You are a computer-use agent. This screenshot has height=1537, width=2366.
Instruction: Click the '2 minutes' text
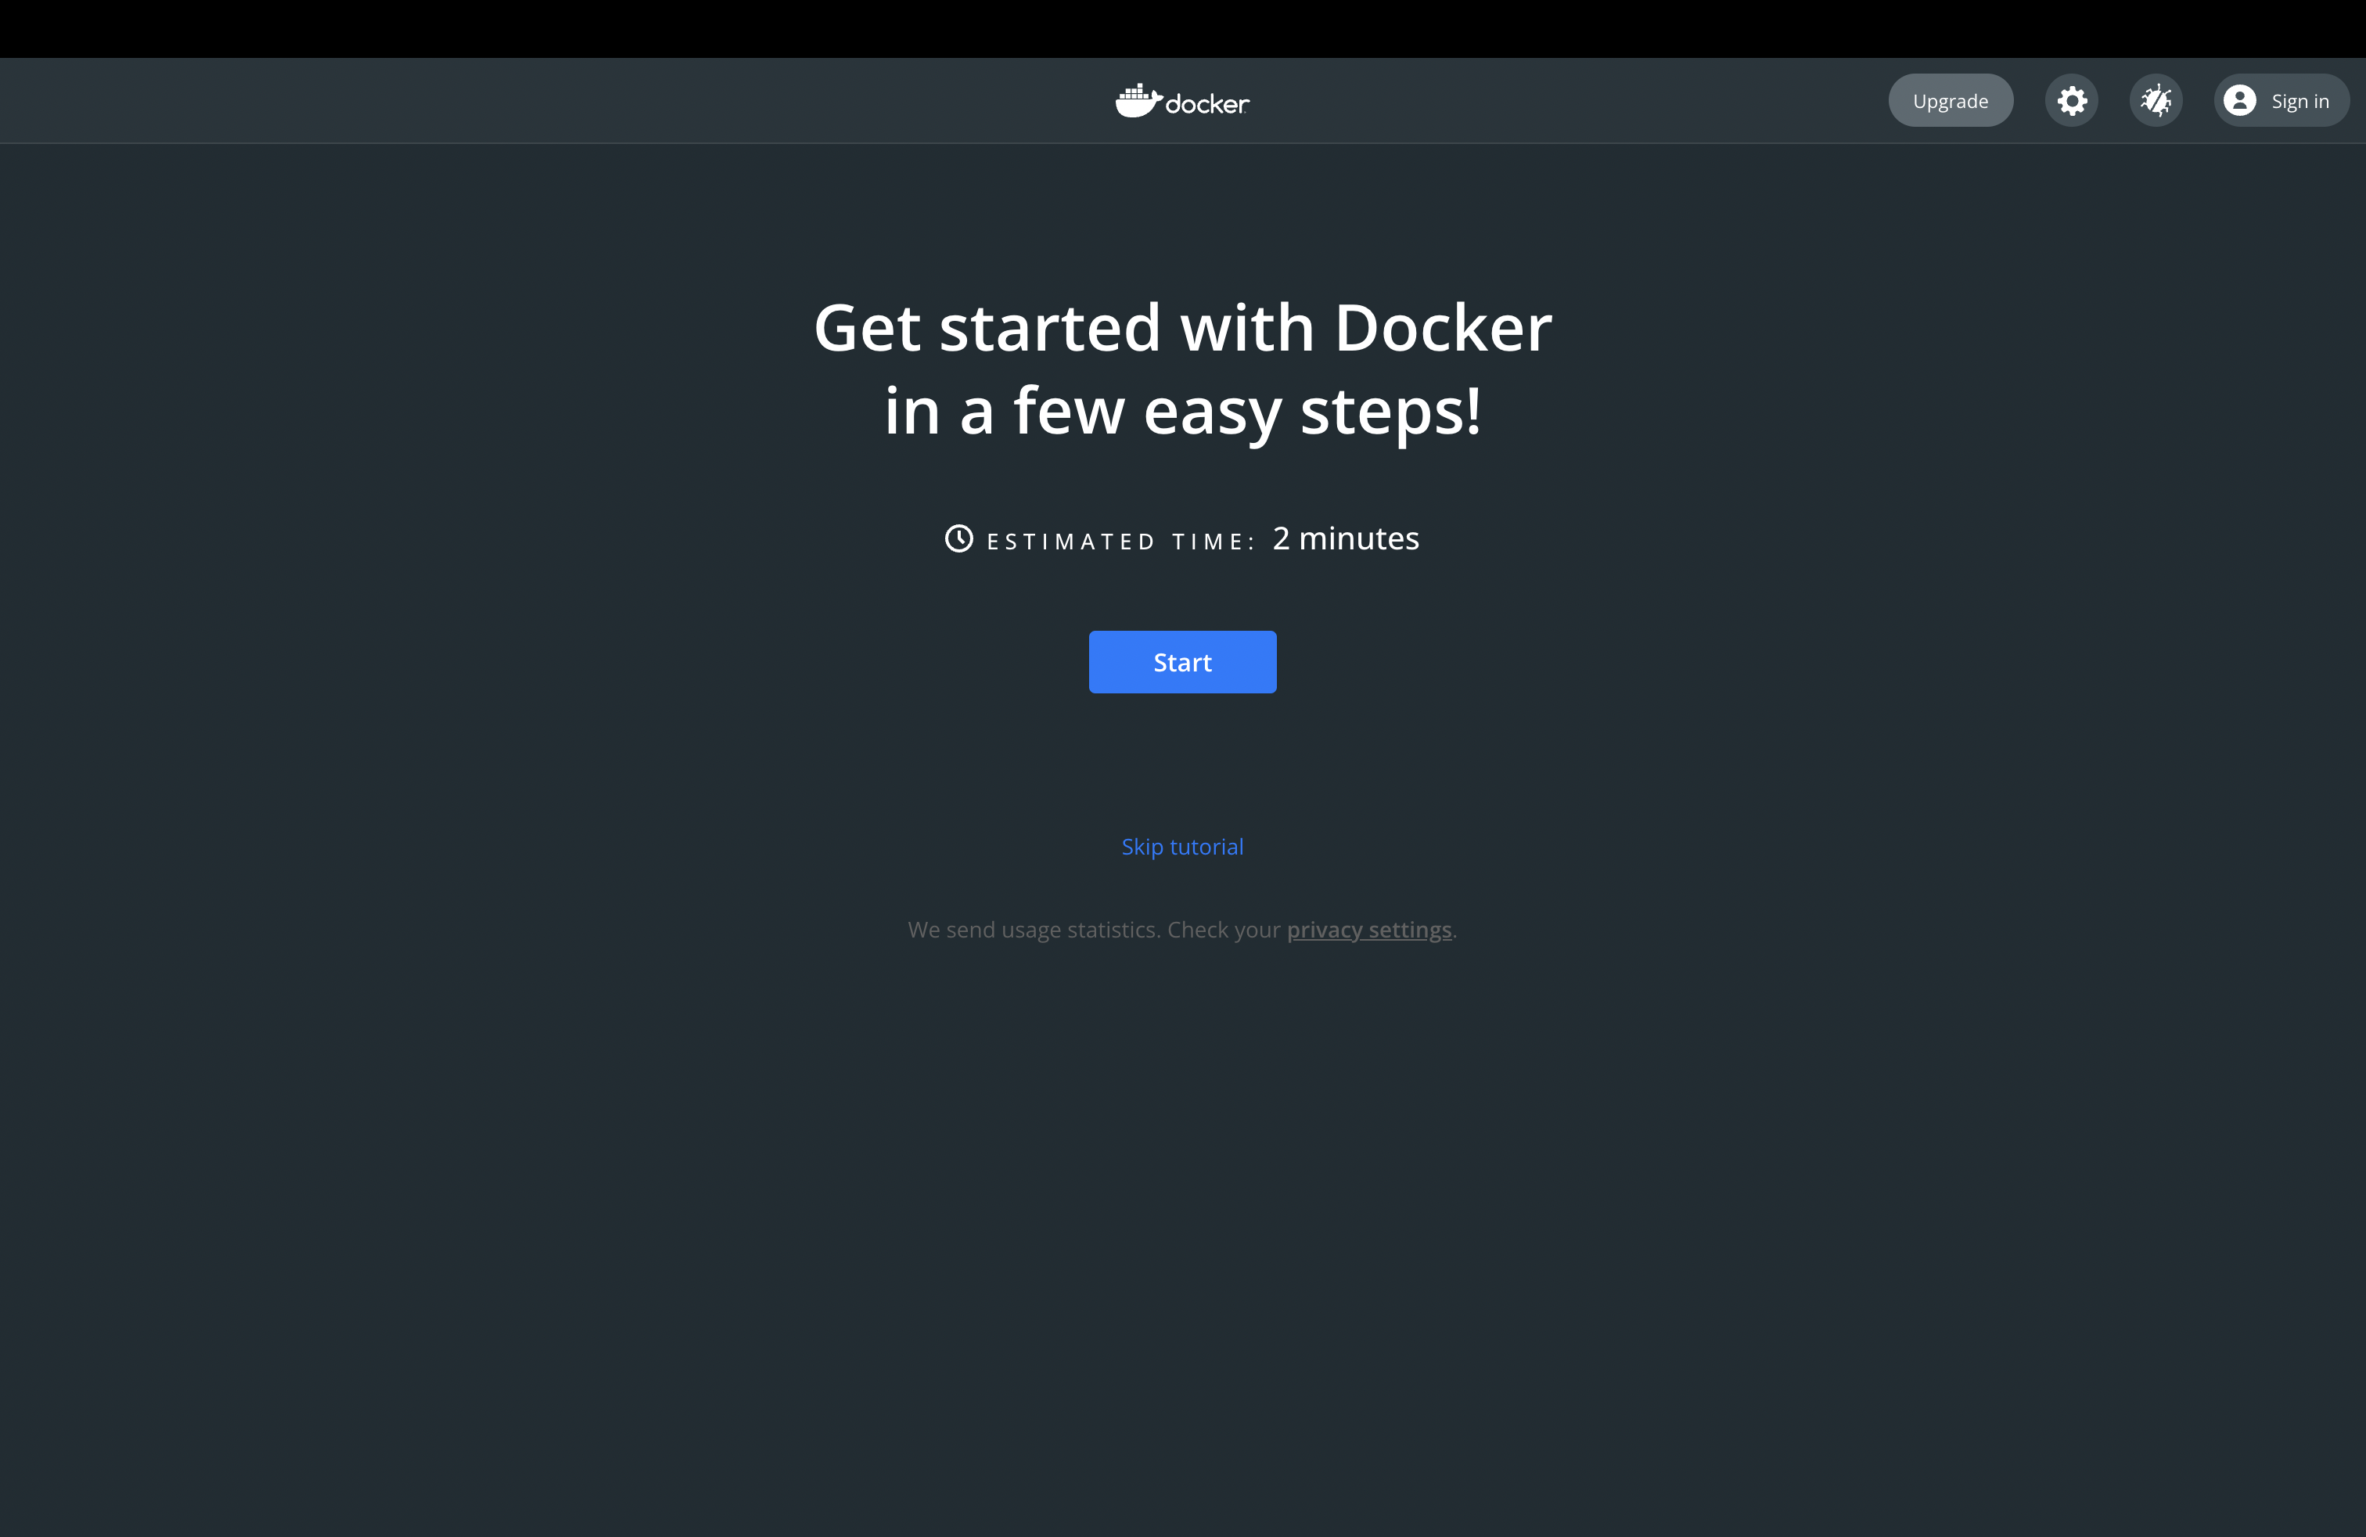(x=1345, y=539)
